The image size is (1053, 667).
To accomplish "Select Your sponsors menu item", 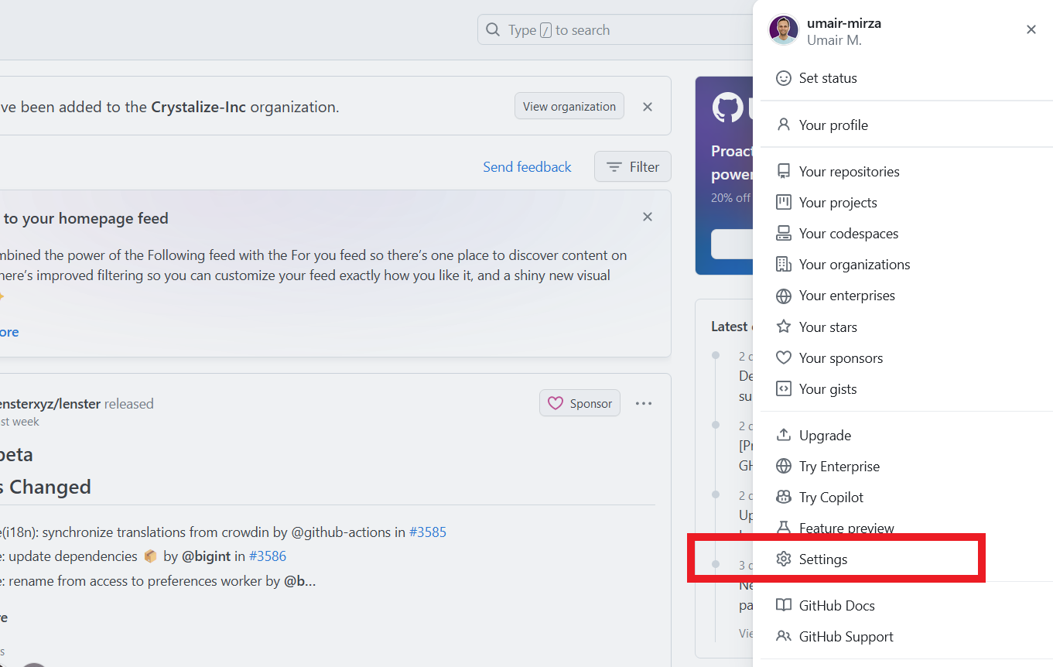I will [x=907, y=357].
